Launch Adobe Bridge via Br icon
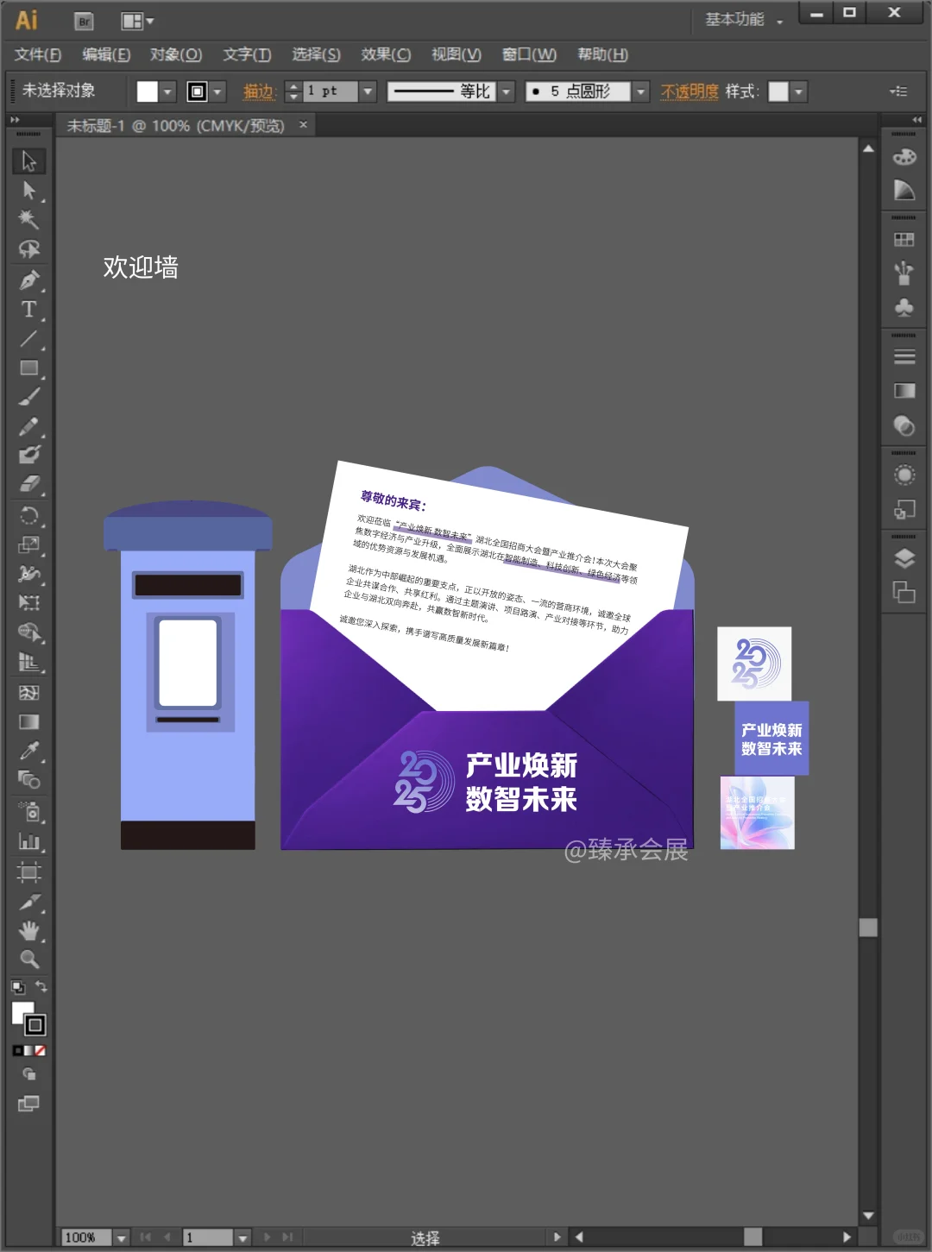 [x=84, y=22]
